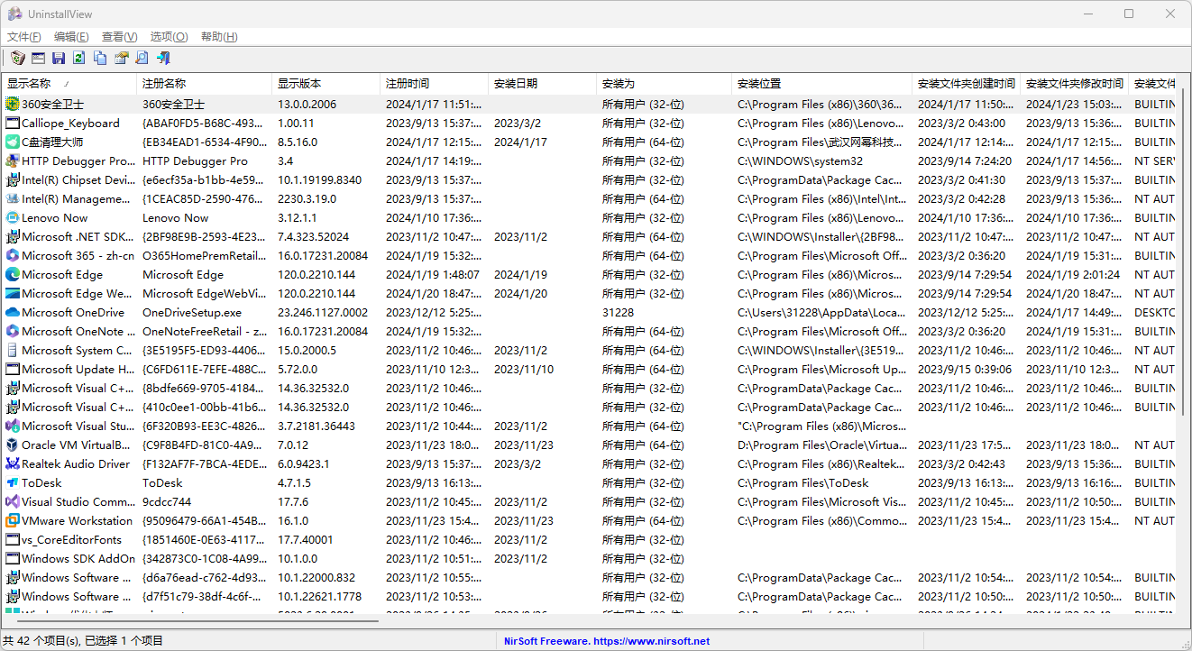Screen dimensions: 1192x651
Task: Open the 编辑(E) menu
Action: click(x=71, y=37)
